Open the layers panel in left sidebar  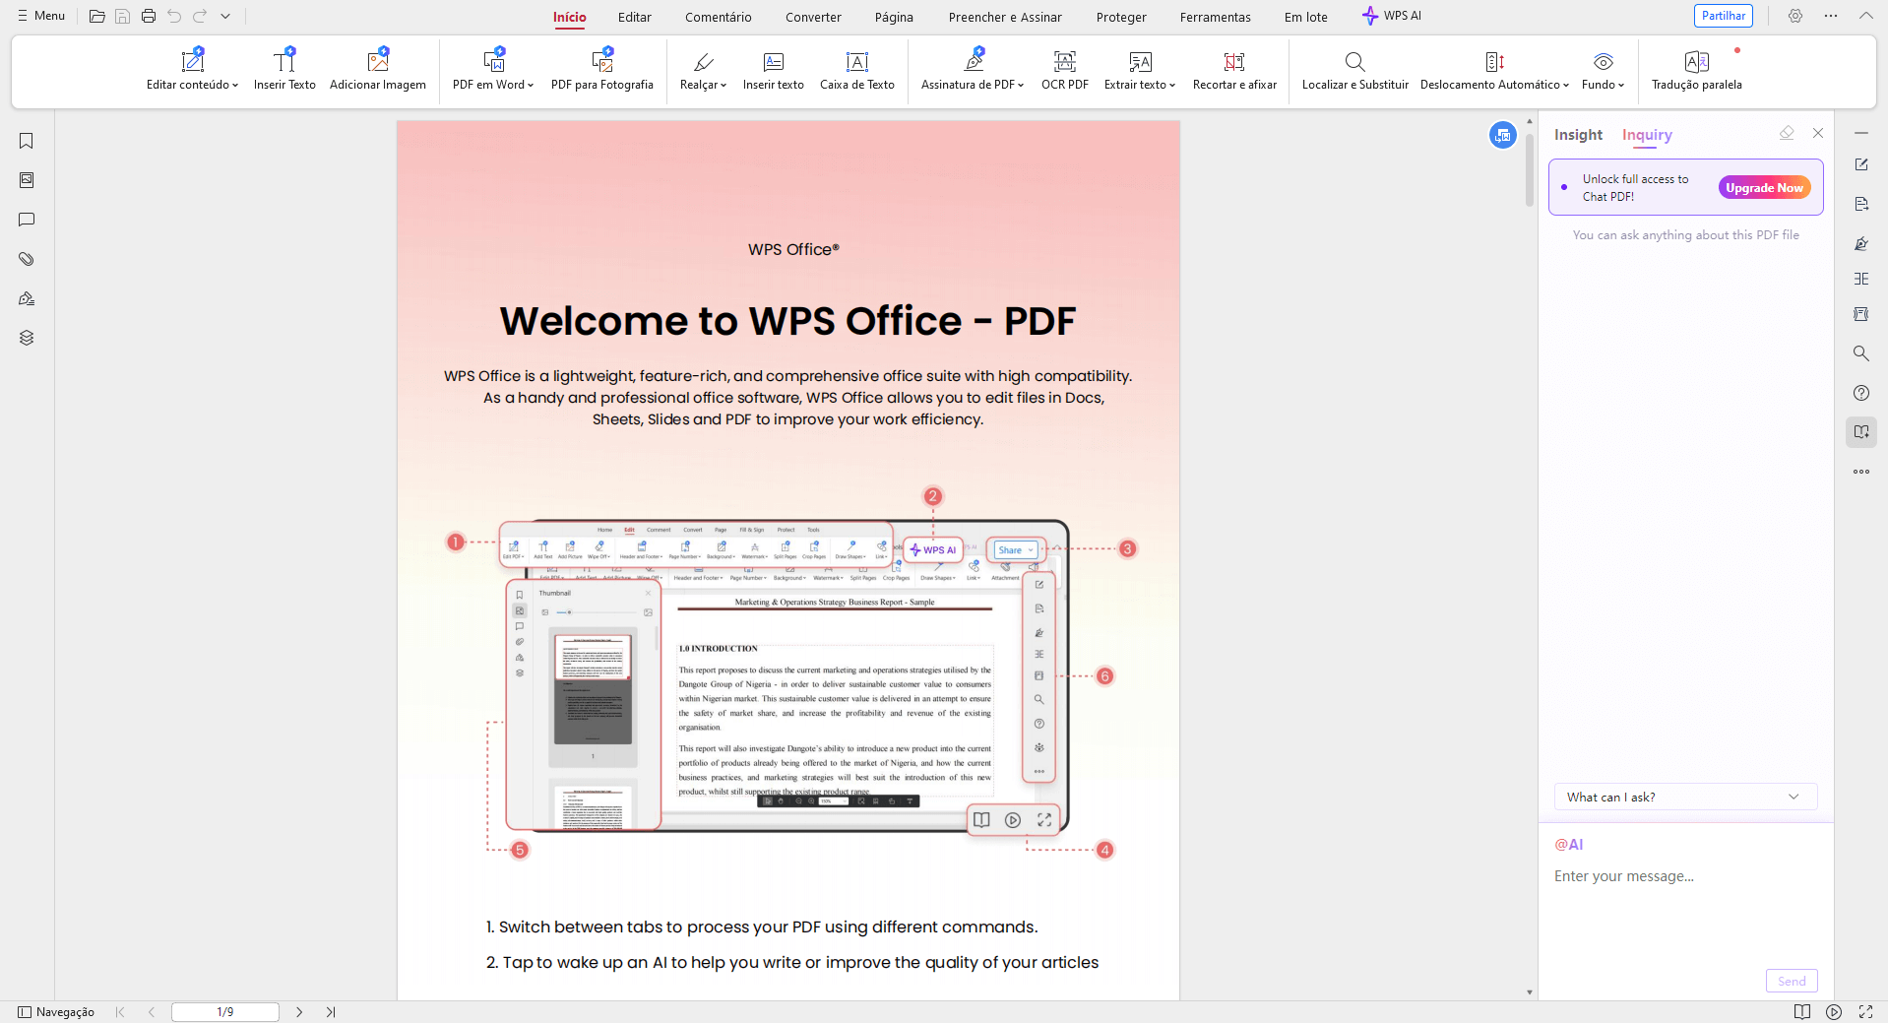27,338
